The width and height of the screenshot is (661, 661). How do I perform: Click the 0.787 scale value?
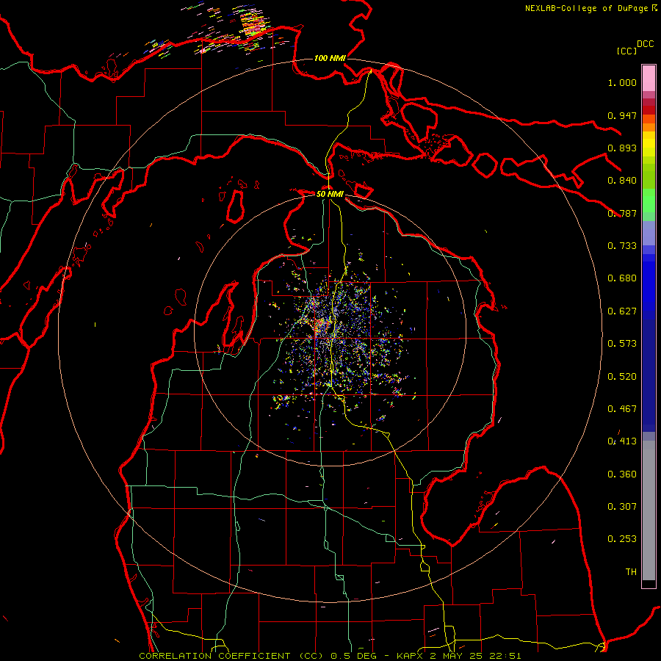click(x=622, y=213)
